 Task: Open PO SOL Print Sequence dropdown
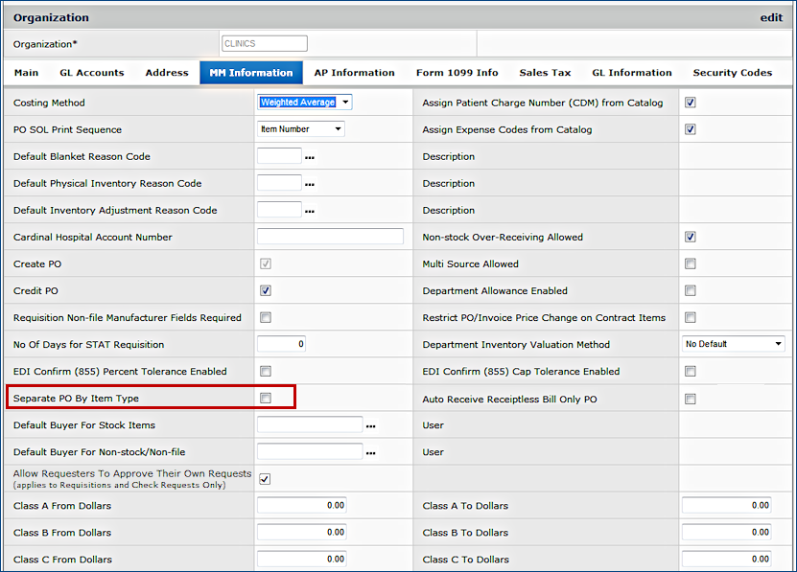coord(300,129)
